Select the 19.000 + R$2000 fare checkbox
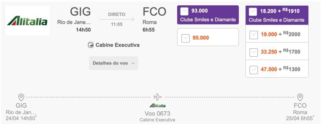 coord(254,35)
